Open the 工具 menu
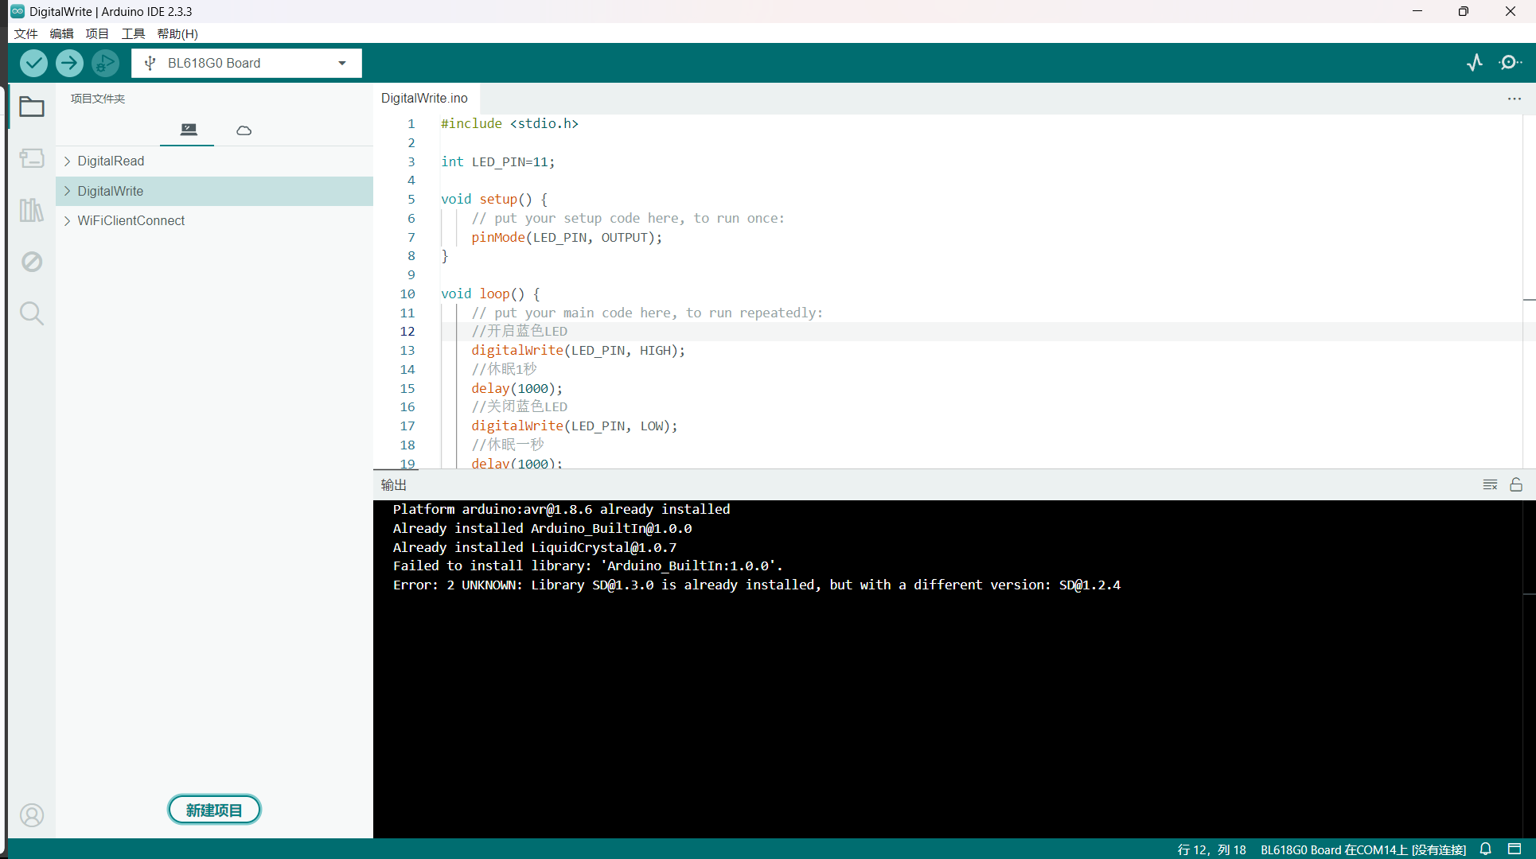The image size is (1536, 859). (x=133, y=33)
